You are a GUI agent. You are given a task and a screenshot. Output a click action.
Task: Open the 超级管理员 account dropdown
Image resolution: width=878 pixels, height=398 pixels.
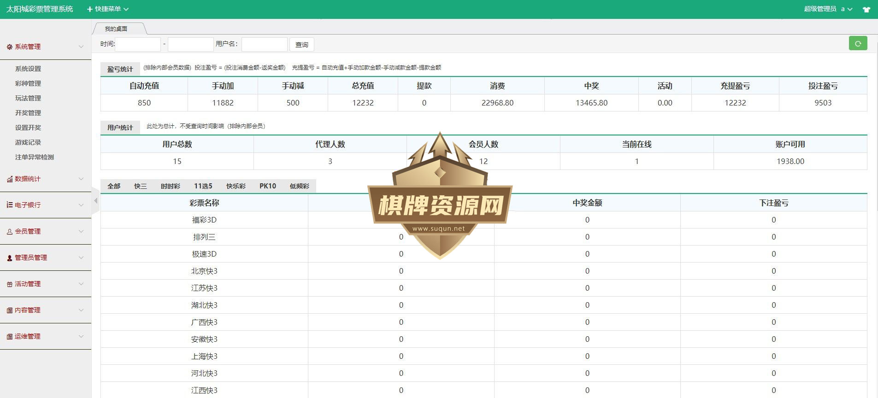coord(828,9)
